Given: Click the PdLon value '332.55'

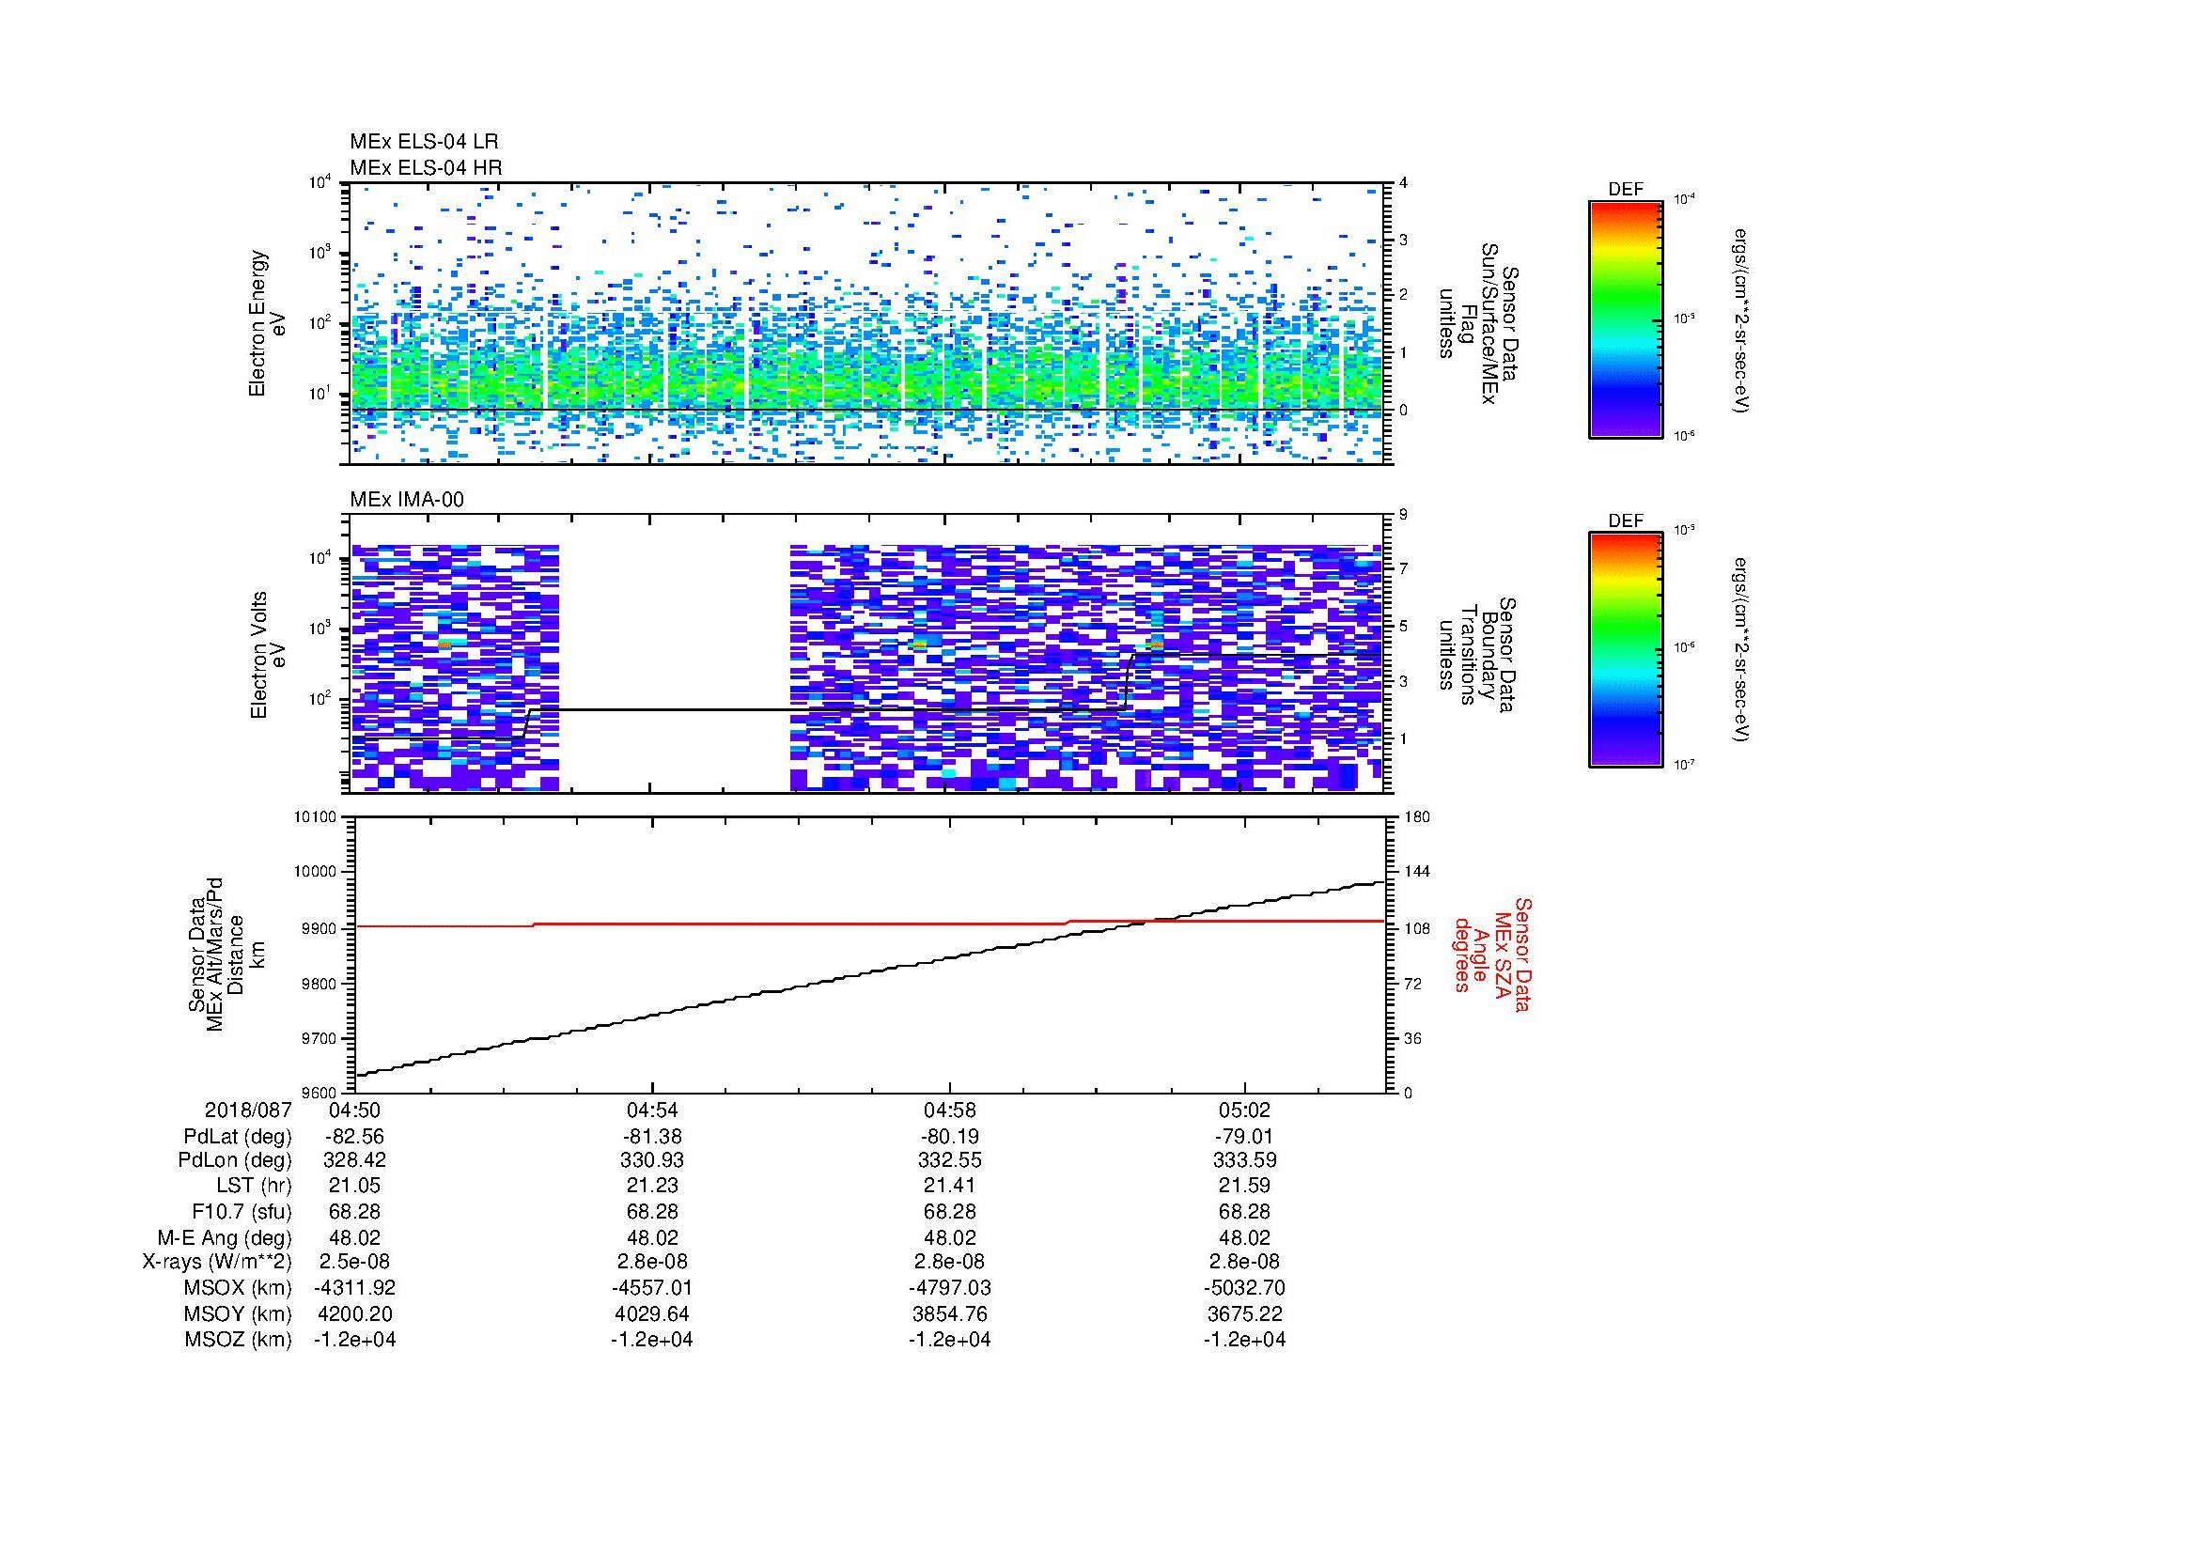Looking at the screenshot, I should tap(949, 1160).
